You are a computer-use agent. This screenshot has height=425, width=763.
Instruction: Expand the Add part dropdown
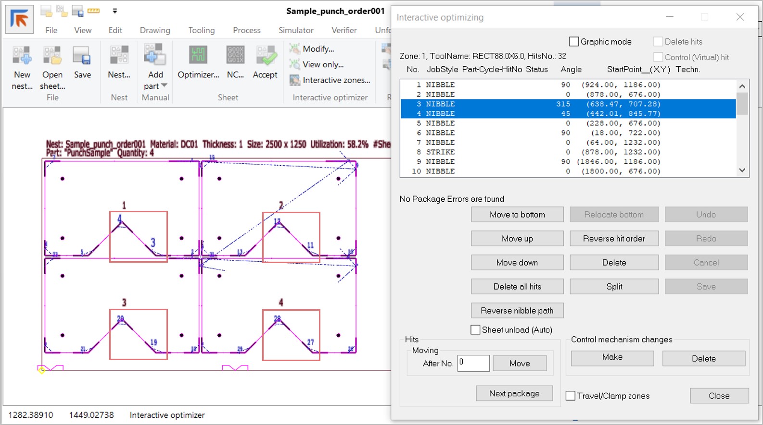tap(164, 85)
